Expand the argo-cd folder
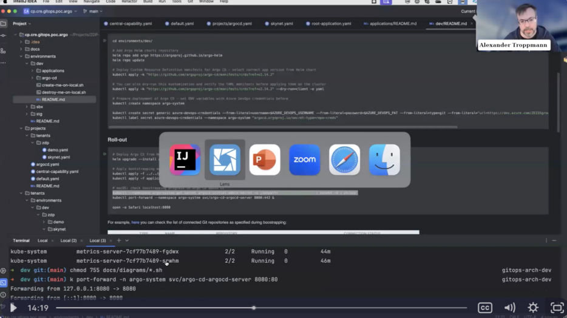This screenshot has width=567, height=318. [x=33, y=78]
